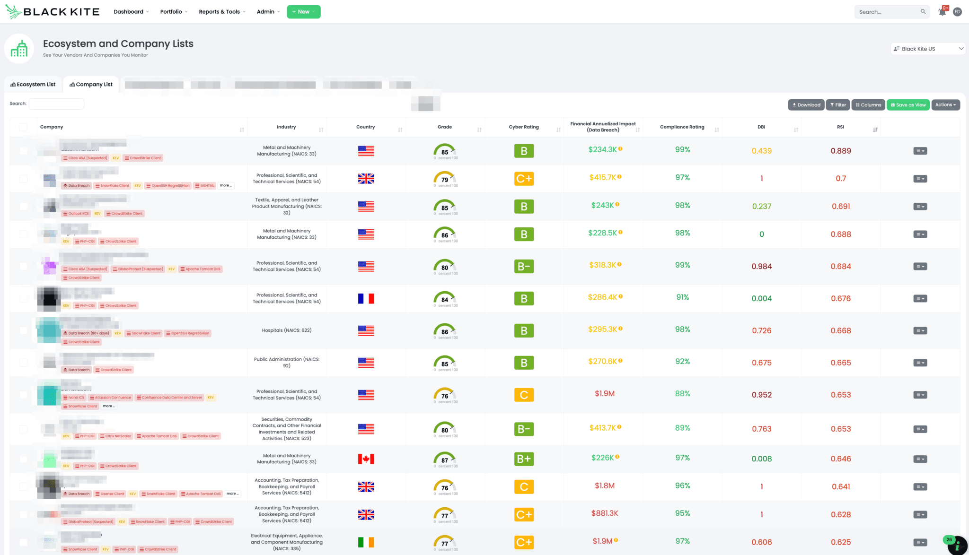Image resolution: width=969 pixels, height=555 pixels.
Task: Open the Black Kite US dropdown
Action: tap(927, 48)
